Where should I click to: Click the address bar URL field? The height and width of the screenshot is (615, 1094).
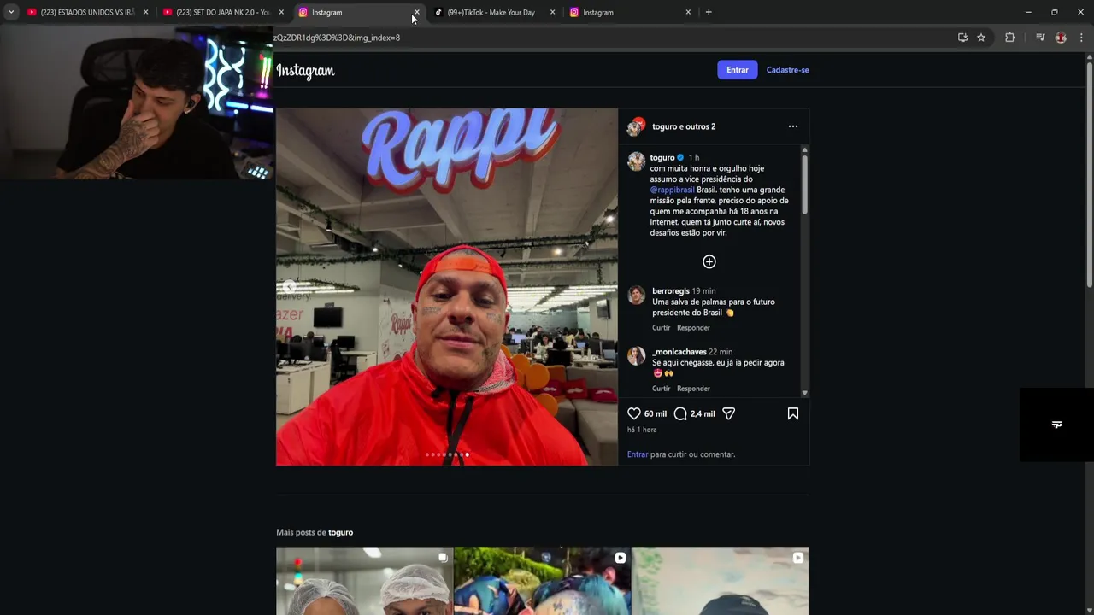pos(611,38)
